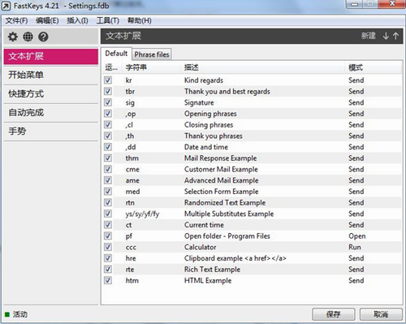
Task: Select the 'Customer Mail Example' row
Action: click(253, 169)
